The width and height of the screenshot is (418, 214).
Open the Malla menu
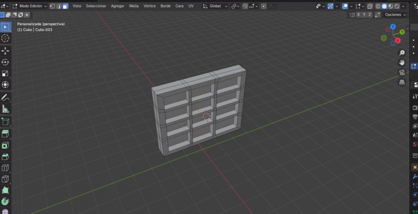(134, 6)
